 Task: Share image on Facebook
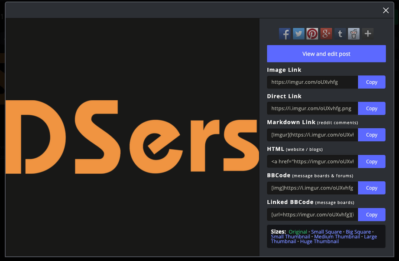tap(285, 34)
